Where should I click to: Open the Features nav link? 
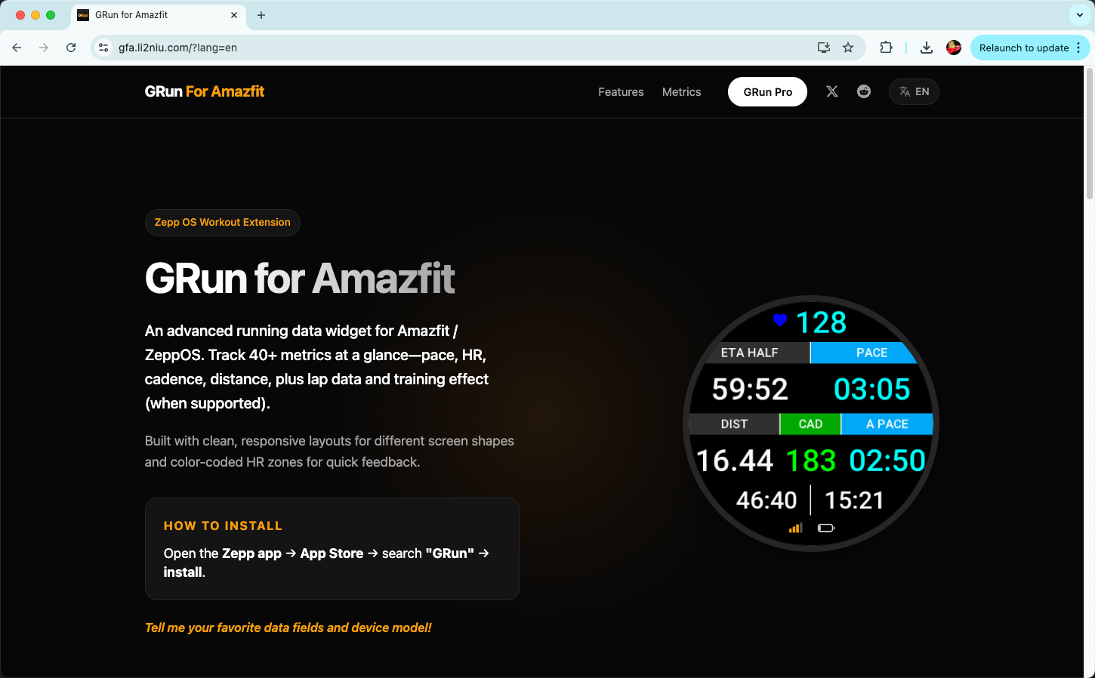tap(621, 92)
